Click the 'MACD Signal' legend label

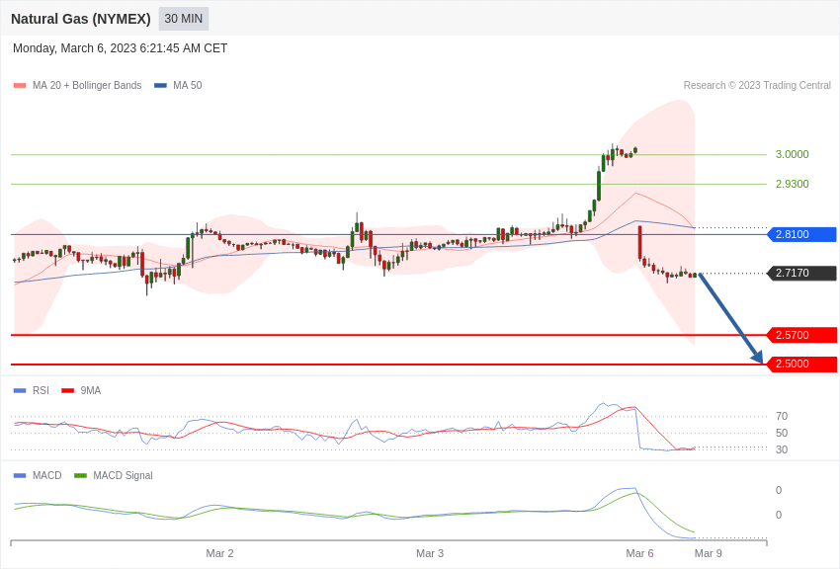point(123,475)
